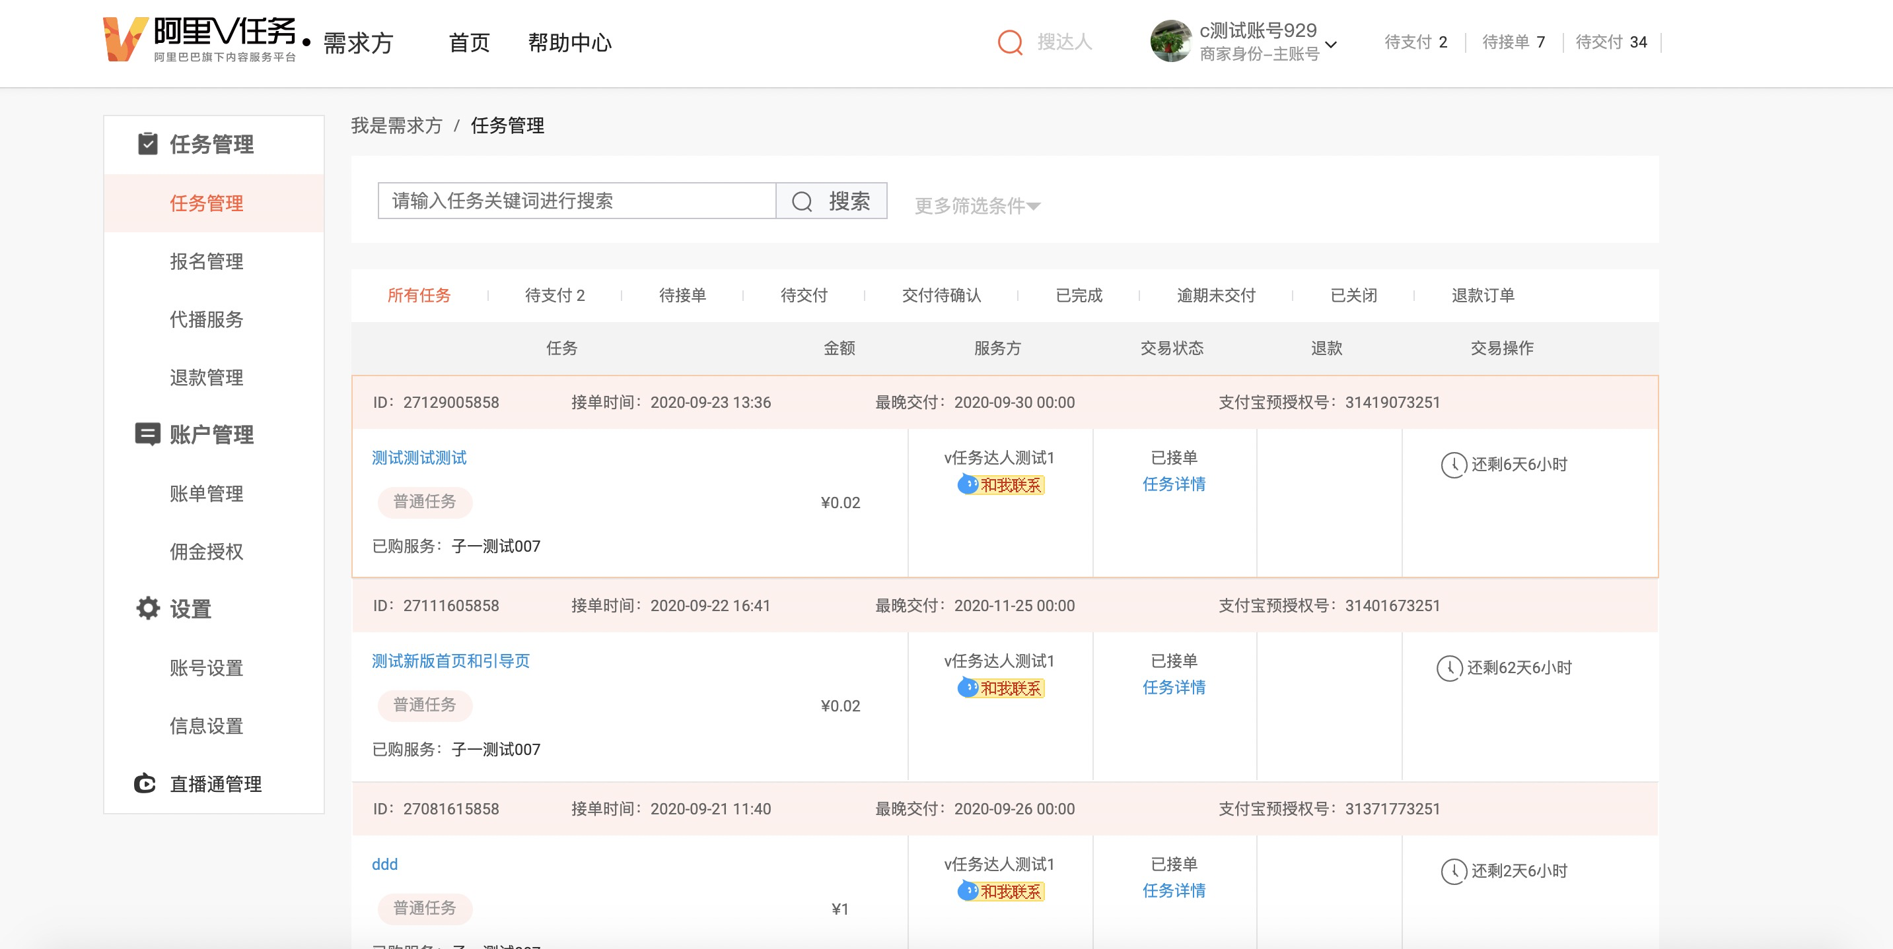Open 任务详情 for task 27081615858
The height and width of the screenshot is (949, 1893).
[1174, 891]
